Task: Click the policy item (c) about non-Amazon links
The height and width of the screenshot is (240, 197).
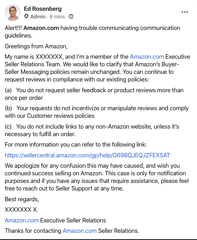Action: click(92, 130)
